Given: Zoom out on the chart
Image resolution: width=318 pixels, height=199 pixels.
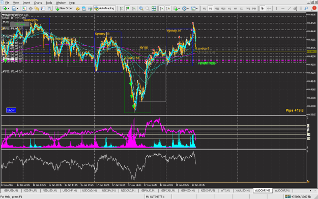Looking at the screenshot, I should 148,9.
